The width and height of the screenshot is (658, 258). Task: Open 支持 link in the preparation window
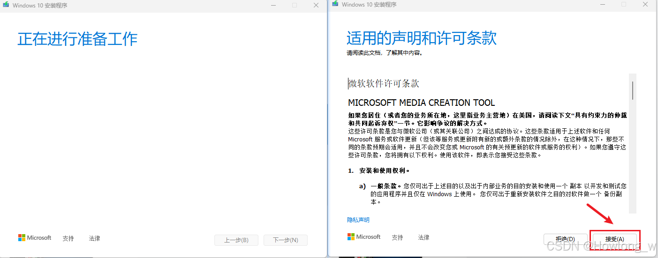[x=68, y=238]
